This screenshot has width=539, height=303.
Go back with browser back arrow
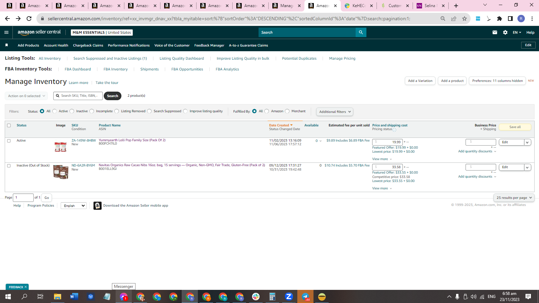point(7,19)
